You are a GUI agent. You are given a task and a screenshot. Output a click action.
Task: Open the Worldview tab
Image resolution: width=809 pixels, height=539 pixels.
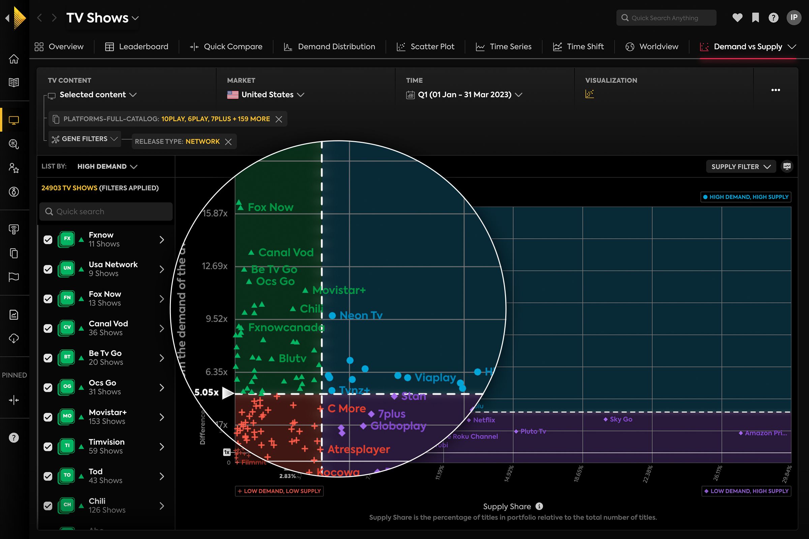click(652, 47)
